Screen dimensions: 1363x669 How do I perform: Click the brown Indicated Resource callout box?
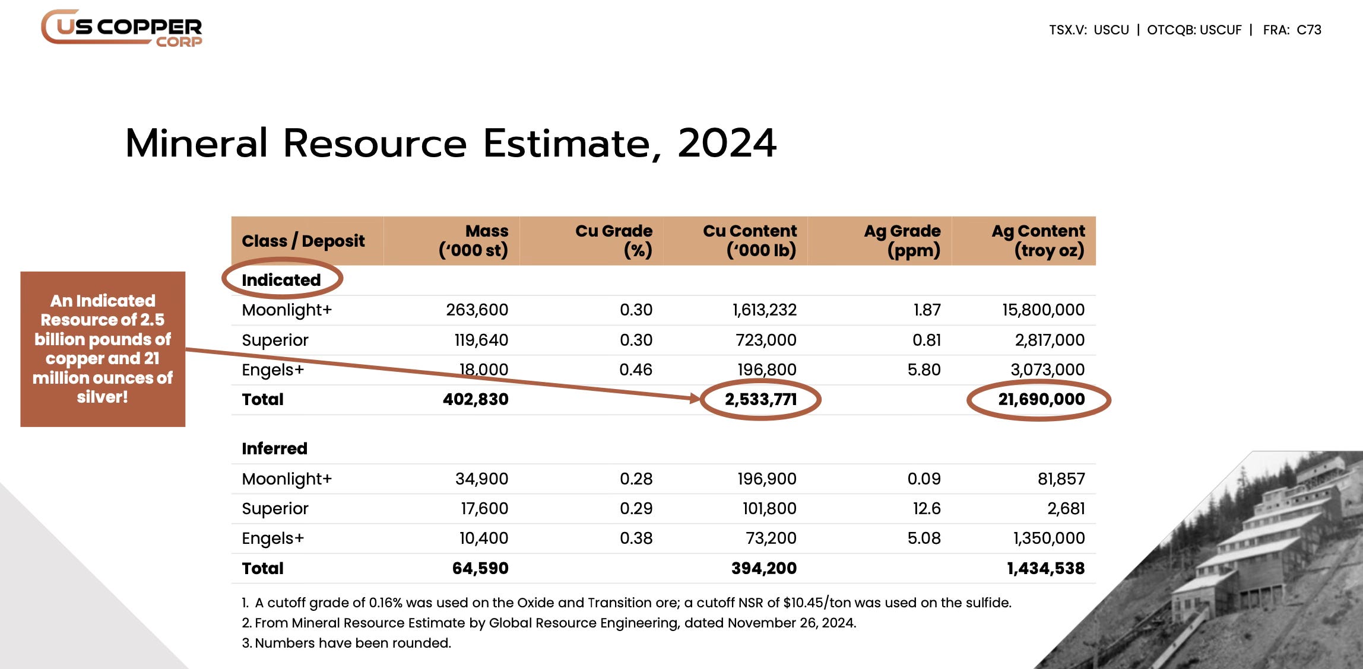tap(103, 349)
